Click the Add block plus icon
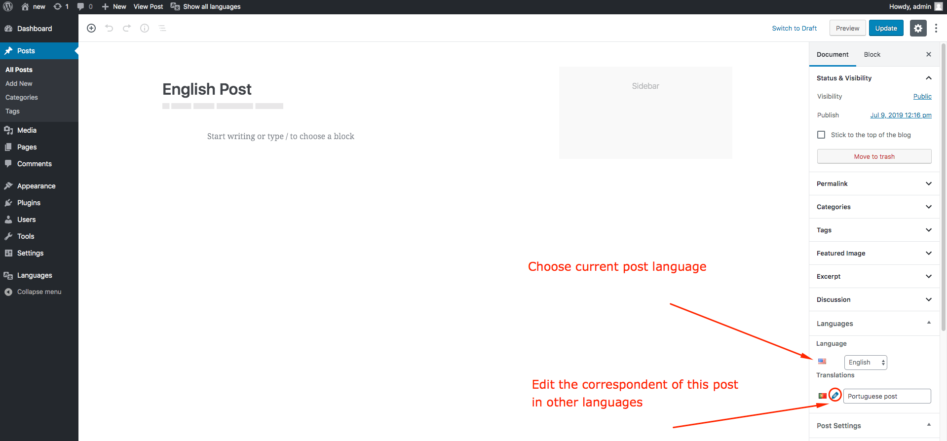Screen dimensions: 947x441 (91, 28)
